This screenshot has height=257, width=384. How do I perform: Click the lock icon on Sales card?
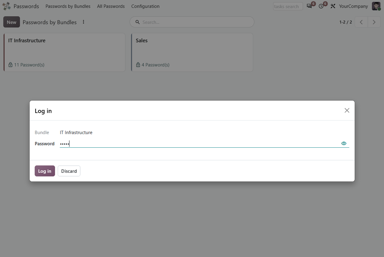[x=138, y=65]
